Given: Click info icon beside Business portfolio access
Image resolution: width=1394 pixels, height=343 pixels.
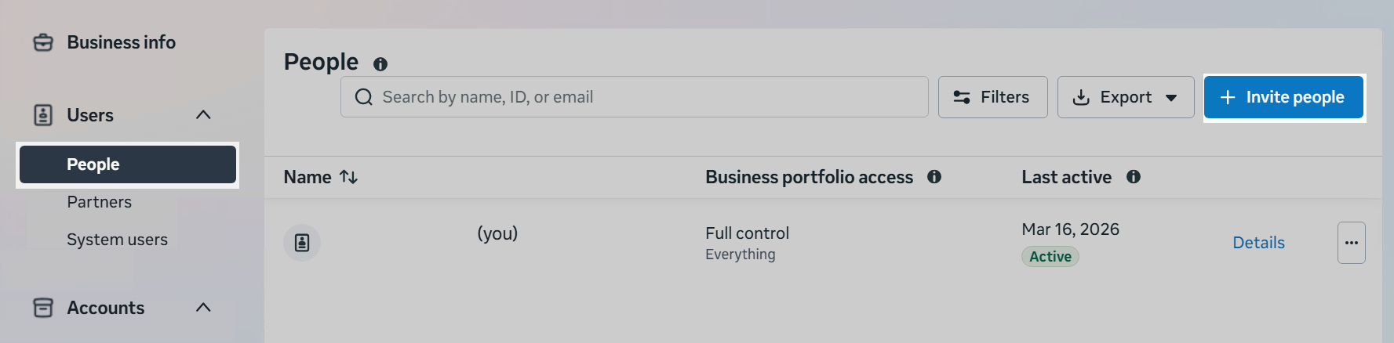Looking at the screenshot, I should coord(934,177).
